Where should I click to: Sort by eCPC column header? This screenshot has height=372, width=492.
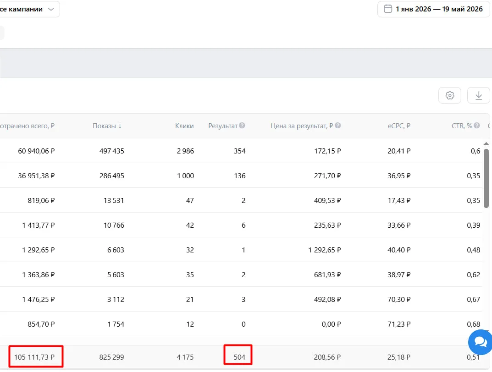point(399,126)
